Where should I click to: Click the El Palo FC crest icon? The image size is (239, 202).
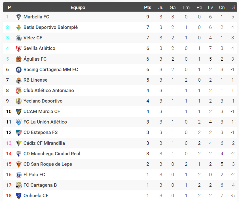19,175
